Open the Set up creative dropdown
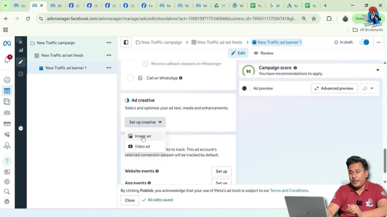 point(145,122)
